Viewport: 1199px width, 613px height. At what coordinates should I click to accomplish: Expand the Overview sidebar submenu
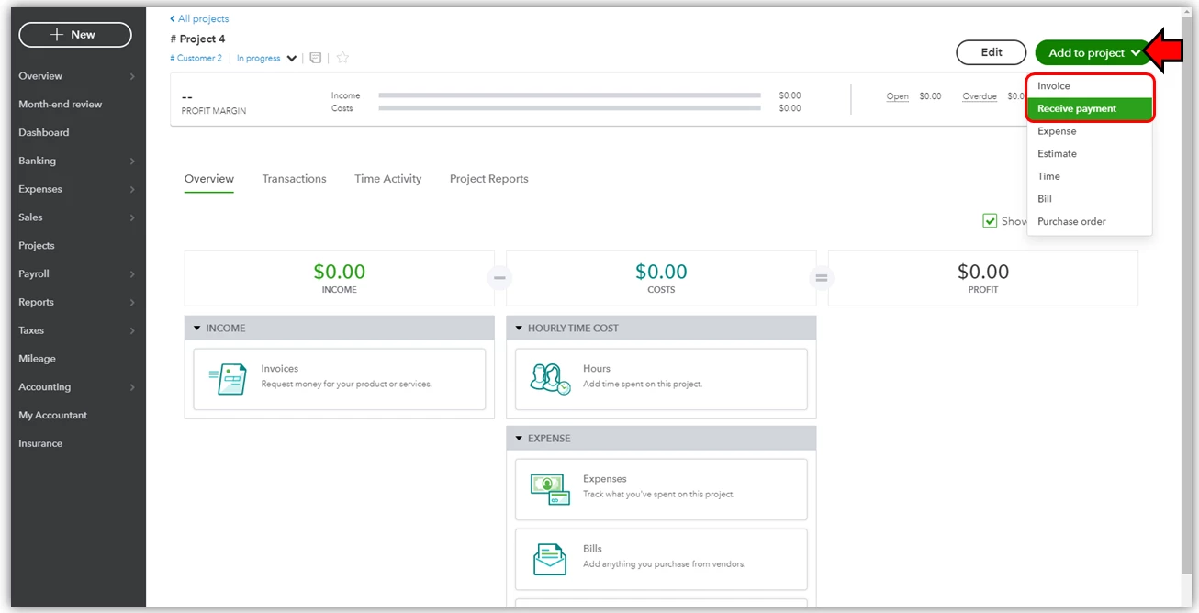click(132, 76)
